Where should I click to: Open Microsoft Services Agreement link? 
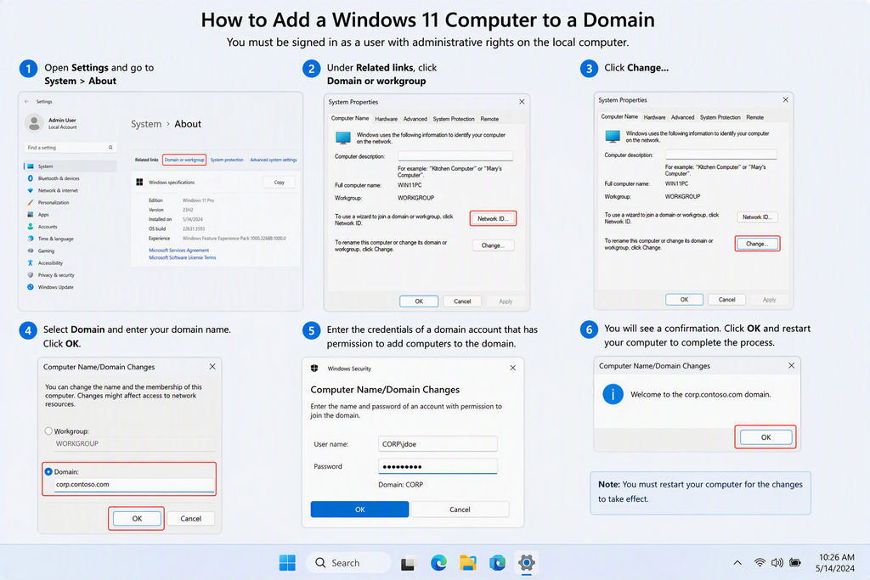(x=178, y=250)
